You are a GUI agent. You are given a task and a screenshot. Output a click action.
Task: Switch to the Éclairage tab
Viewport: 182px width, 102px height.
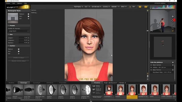point(24,83)
